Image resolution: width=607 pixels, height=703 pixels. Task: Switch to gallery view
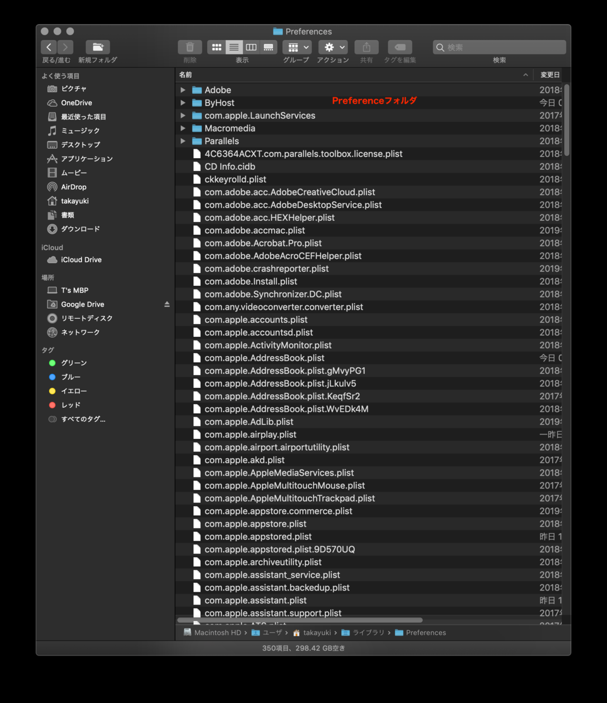pos(268,47)
